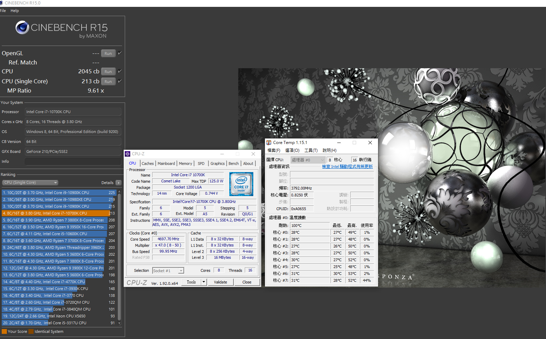
Task: Switch to the Bench tab in CPU-Z
Action: coord(234,164)
